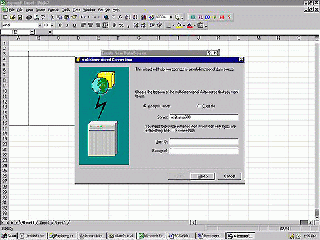Screen dimensions: 320x240
Task: Click the Insert Hyperlink globe icon
Action: [x=106, y=17]
